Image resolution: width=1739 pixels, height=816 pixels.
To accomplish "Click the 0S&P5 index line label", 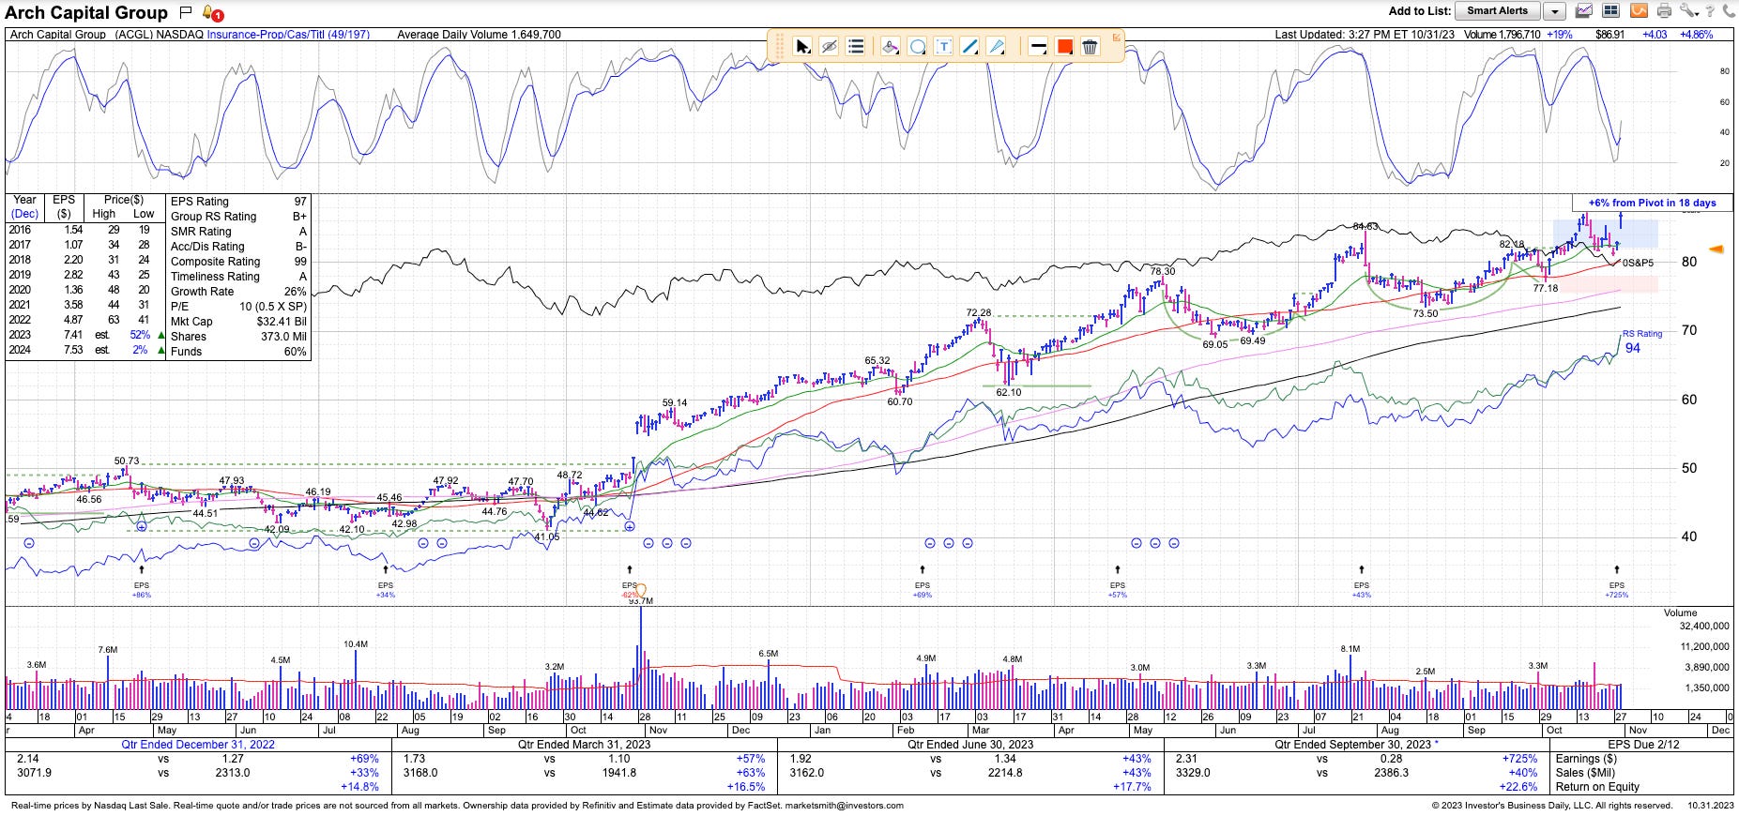I will (1638, 264).
